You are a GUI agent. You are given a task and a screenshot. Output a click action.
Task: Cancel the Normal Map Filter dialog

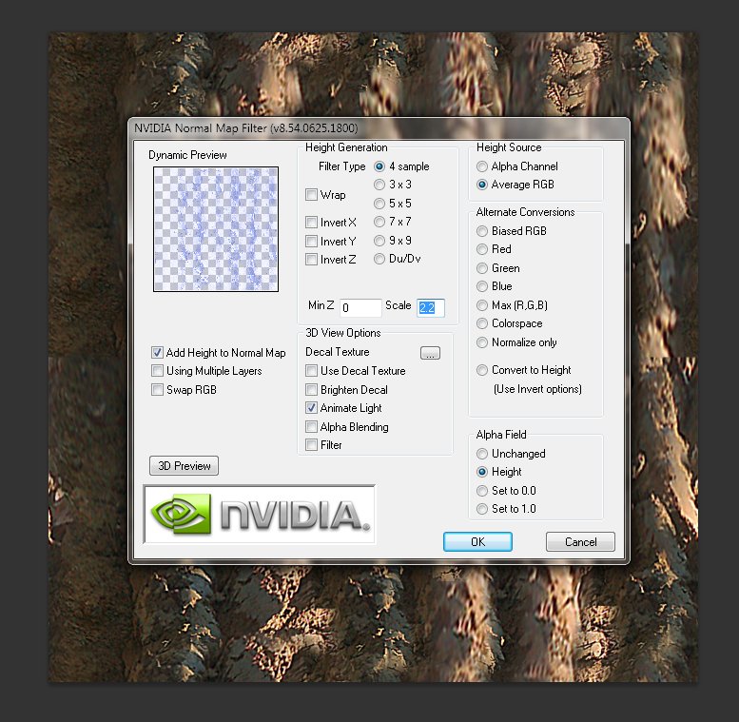click(580, 542)
